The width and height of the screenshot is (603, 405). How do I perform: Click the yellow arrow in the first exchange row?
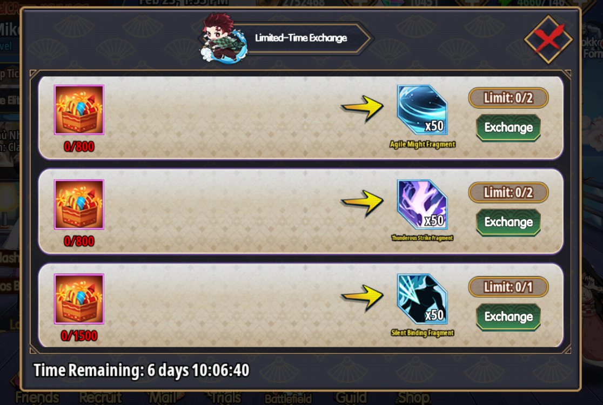(x=362, y=109)
